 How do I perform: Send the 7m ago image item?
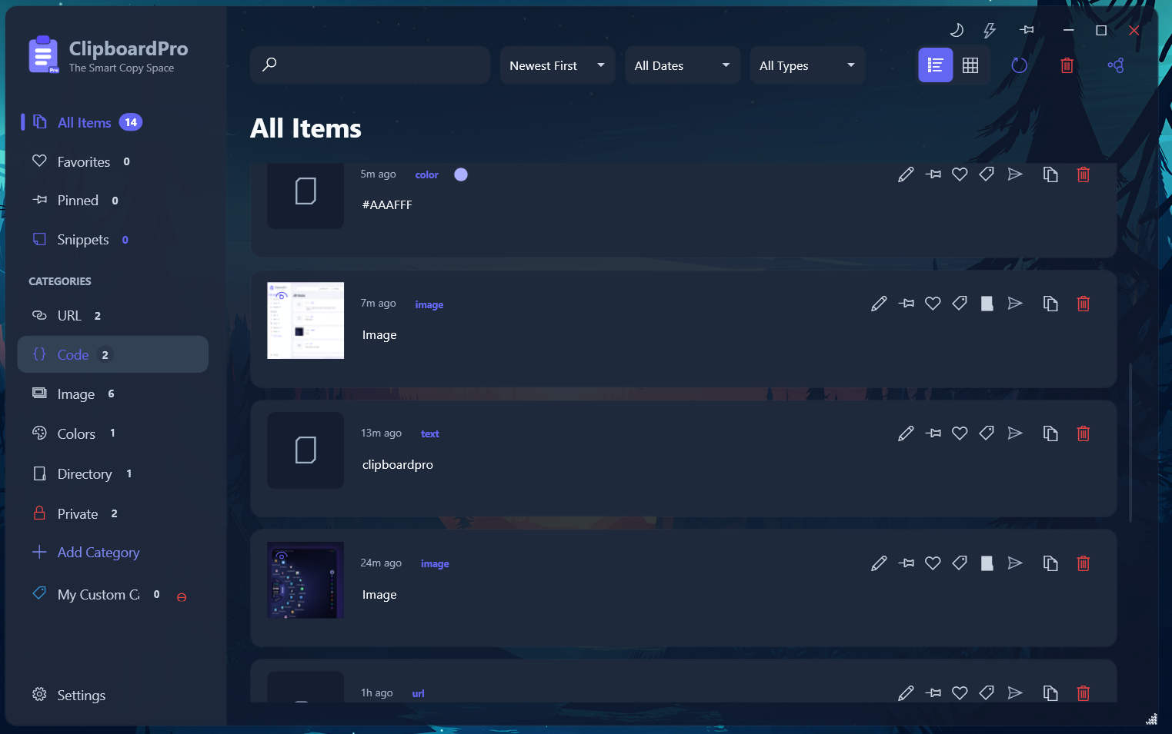[x=1015, y=304]
